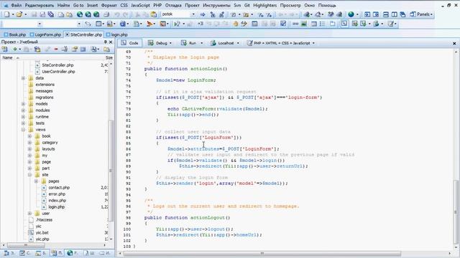Click the image picture icon in second toolbar
Image resolution: width=460 pixels, height=258 pixels.
(304, 24)
